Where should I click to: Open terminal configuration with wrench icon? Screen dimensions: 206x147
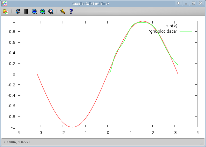63,11
